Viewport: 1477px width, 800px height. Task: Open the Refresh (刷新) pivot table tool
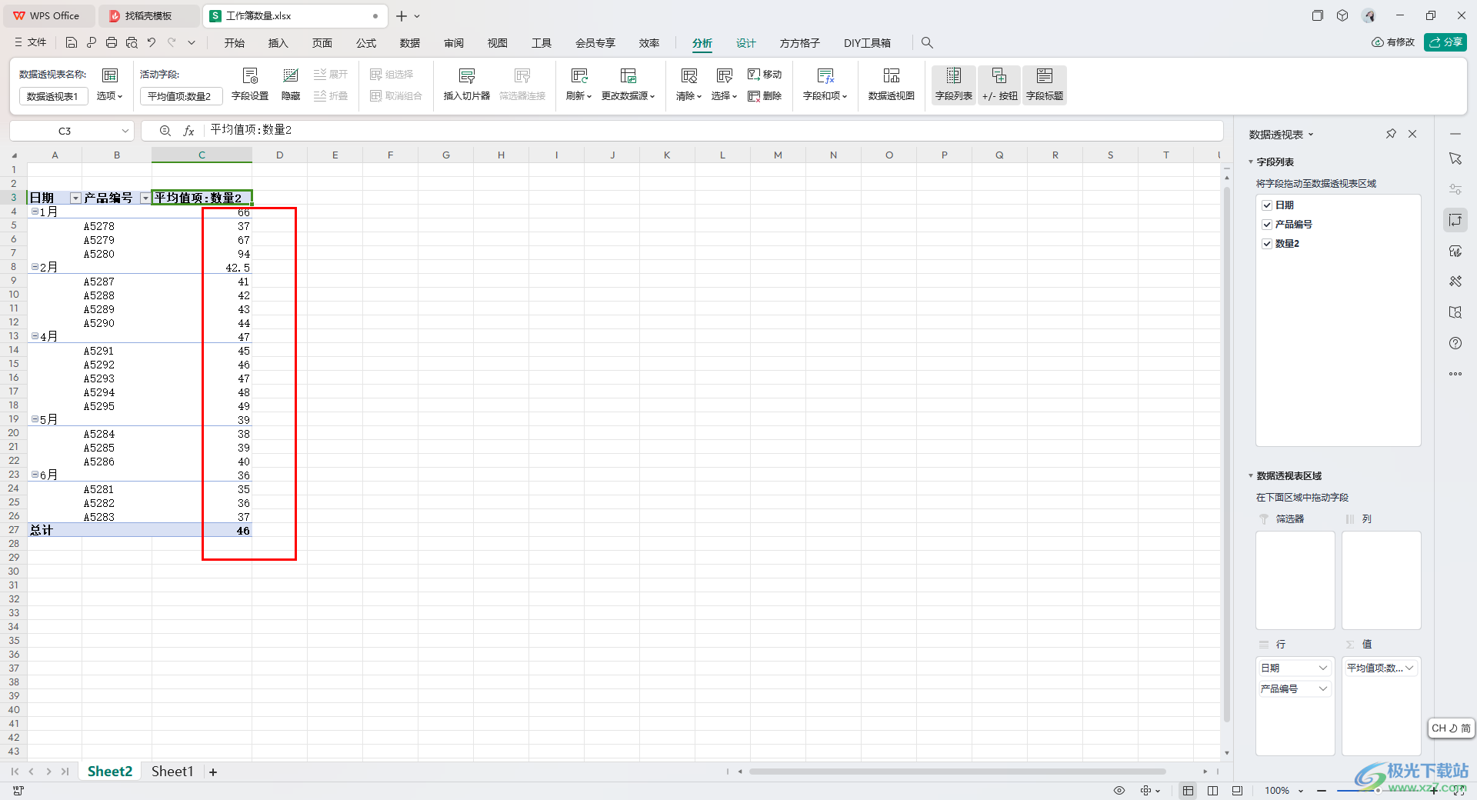pyautogui.click(x=579, y=85)
